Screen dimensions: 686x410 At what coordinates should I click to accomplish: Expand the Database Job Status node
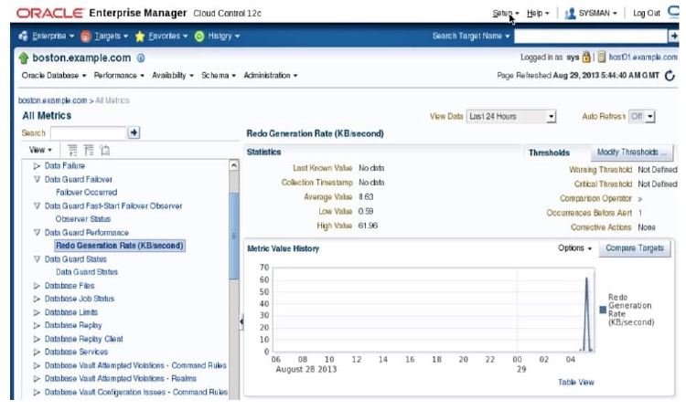click(x=37, y=300)
